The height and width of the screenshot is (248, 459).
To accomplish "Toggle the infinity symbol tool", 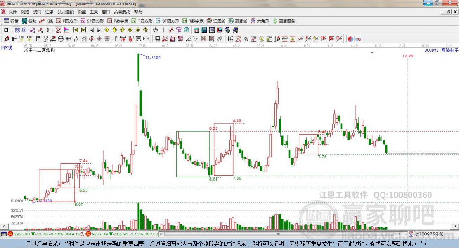I will click(359, 39).
